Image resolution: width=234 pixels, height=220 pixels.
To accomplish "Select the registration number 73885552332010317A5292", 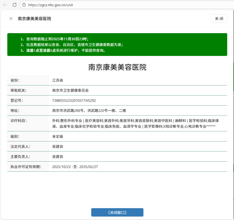I will click(x=74, y=101).
